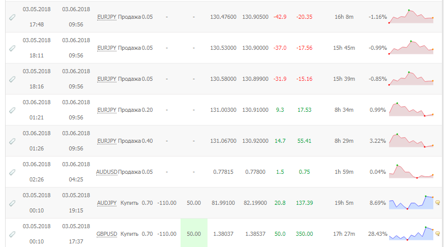This screenshot has width=444, height=247.
Task: Select the 50.00 take-profit value in AUDJPY row
Action: (194, 203)
